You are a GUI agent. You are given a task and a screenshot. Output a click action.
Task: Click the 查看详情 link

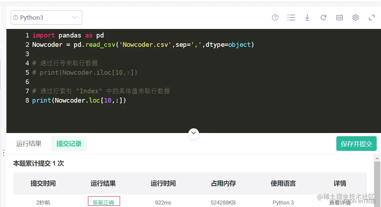(340, 203)
